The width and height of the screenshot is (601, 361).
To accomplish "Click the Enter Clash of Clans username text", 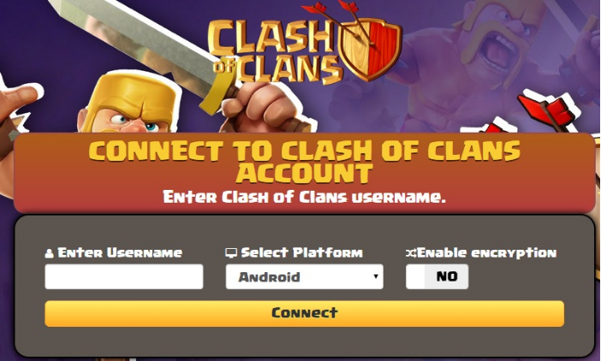I will pyautogui.click(x=304, y=197).
